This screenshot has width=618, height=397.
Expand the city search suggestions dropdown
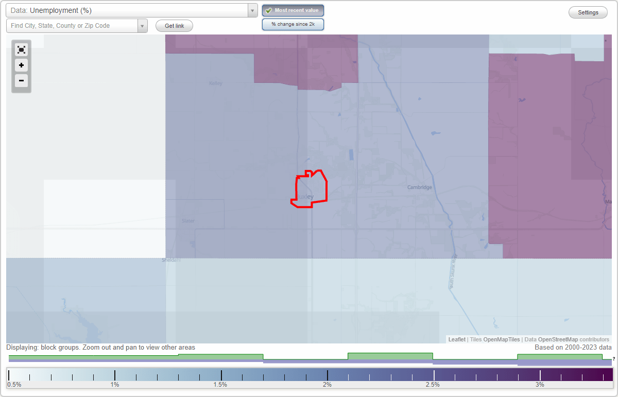pos(143,25)
